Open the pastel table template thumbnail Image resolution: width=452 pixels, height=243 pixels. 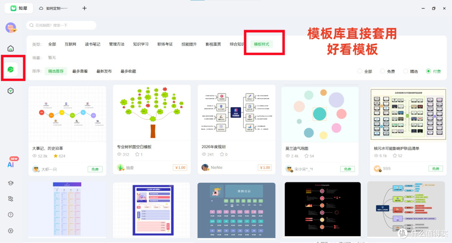click(67, 210)
